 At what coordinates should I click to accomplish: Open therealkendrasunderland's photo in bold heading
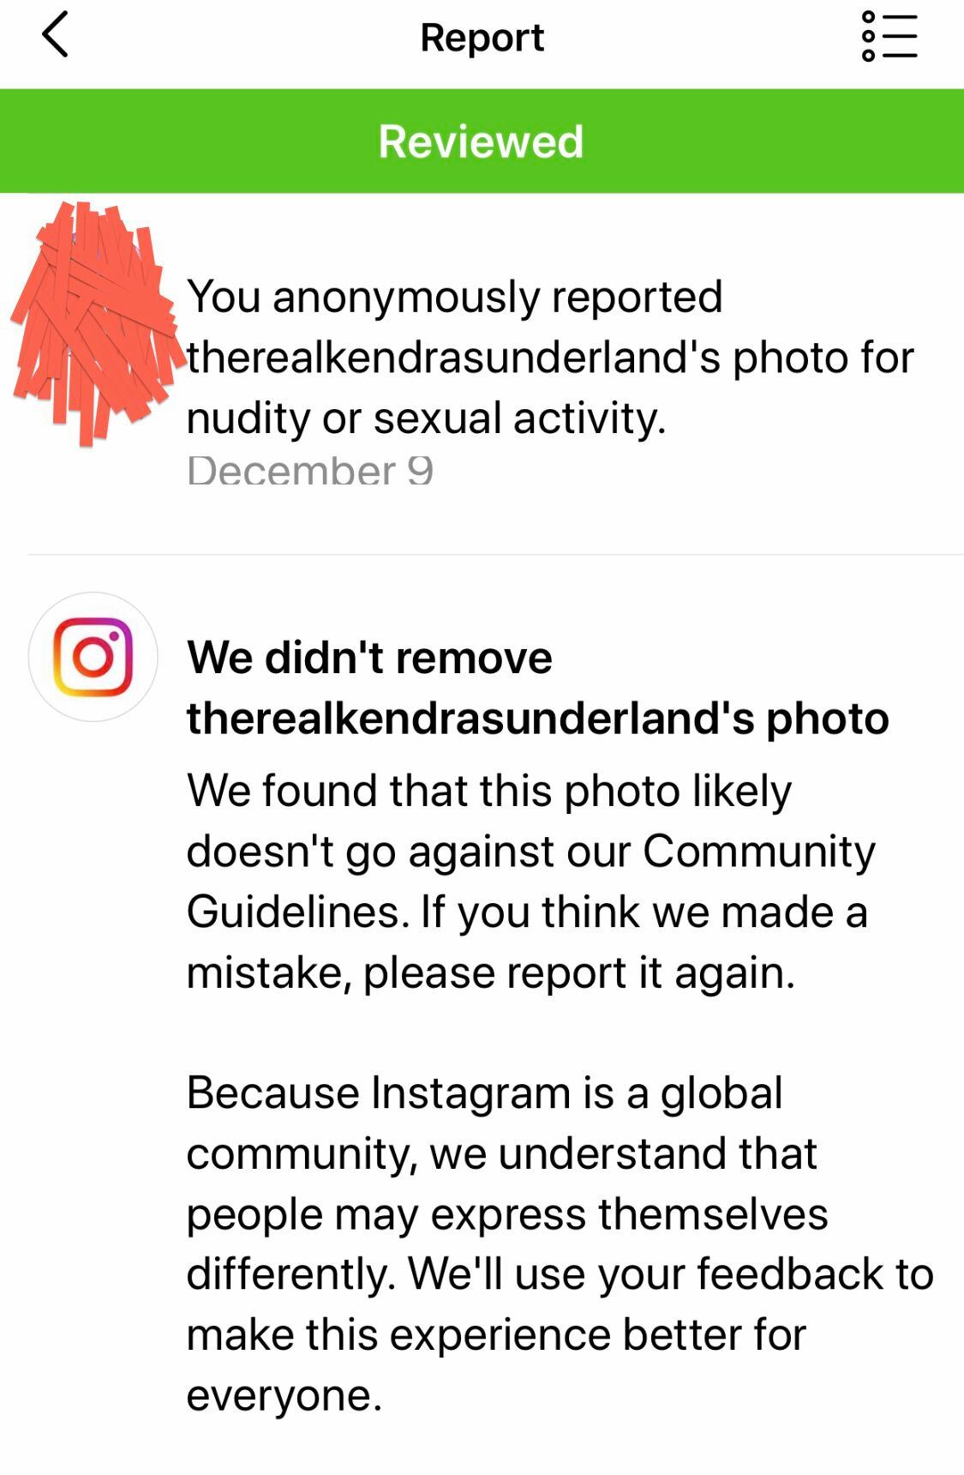(538, 718)
